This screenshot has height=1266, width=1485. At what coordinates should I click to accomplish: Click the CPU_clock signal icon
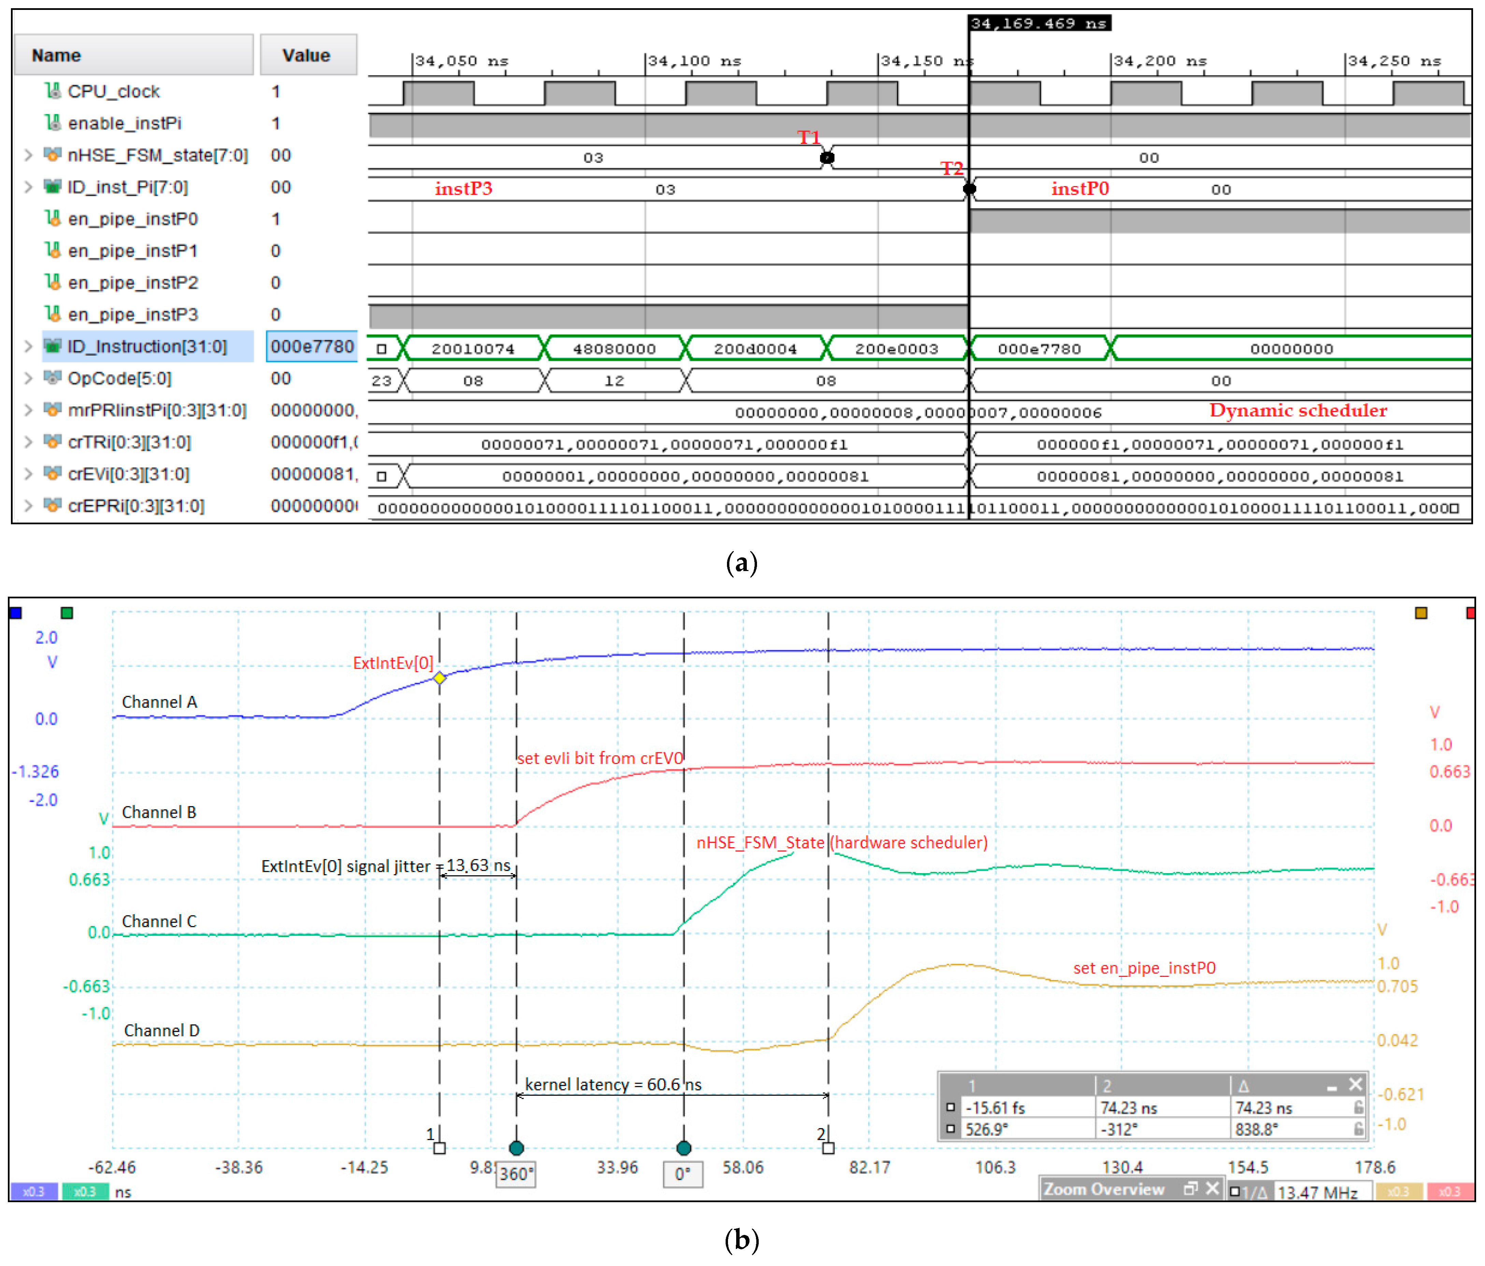[52, 91]
